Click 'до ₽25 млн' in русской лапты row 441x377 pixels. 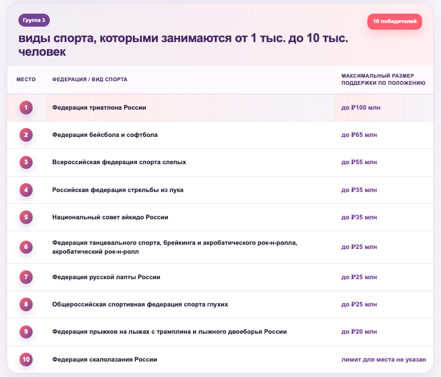359,277
